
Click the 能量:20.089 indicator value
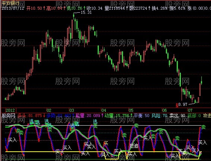[88, 116]
